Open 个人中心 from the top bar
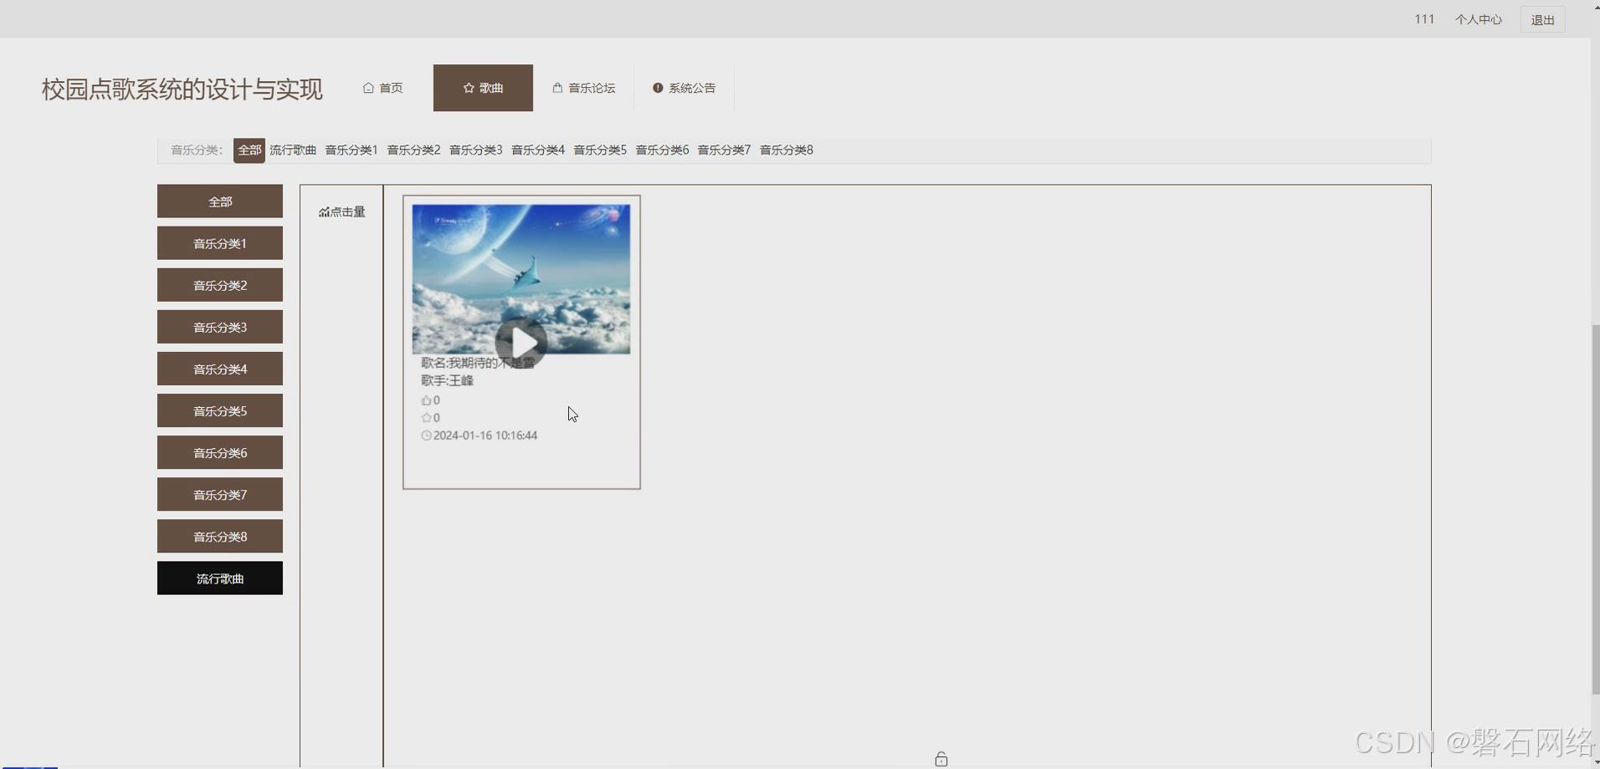Screen dimensions: 1600x769 [x=1477, y=18]
